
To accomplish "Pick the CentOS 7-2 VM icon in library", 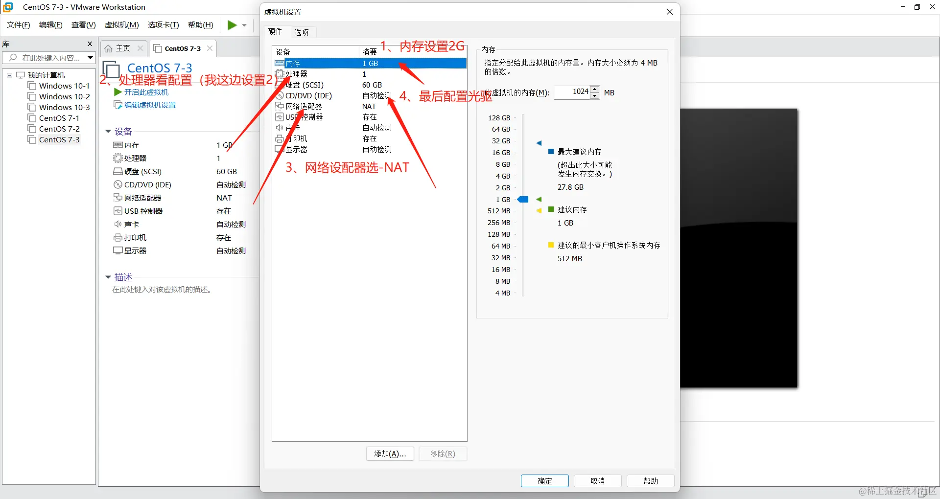I will pos(32,129).
